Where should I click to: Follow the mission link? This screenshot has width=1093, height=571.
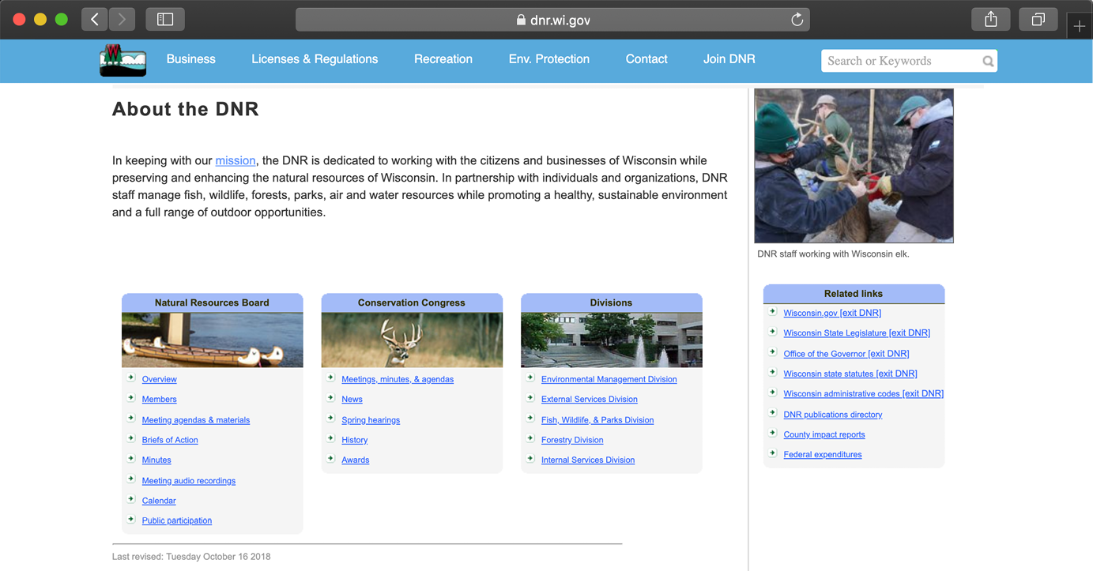click(x=236, y=160)
